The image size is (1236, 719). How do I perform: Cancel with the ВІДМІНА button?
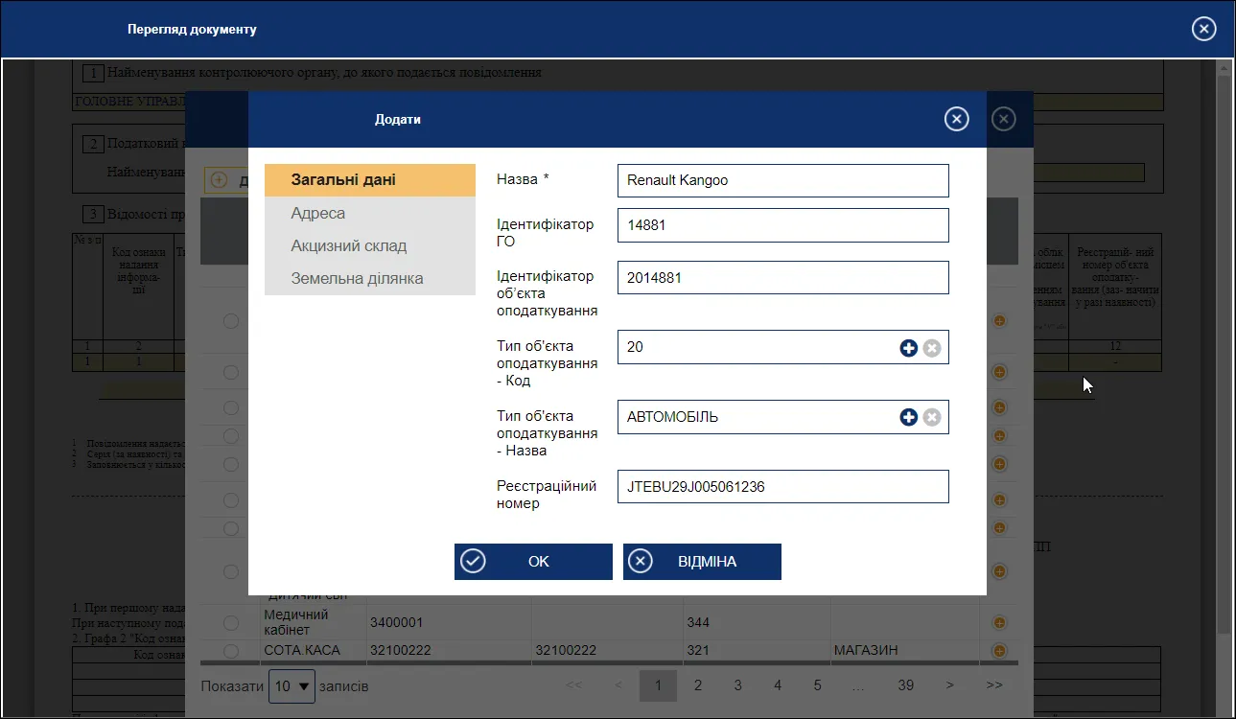(702, 562)
